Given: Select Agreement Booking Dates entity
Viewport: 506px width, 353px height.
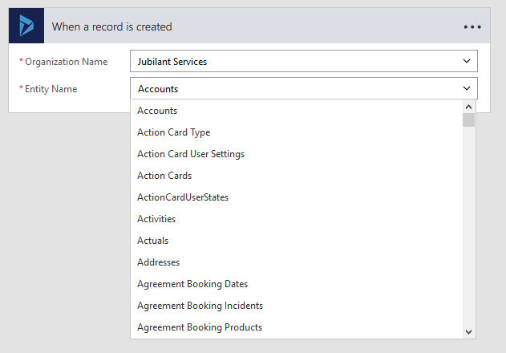Looking at the screenshot, I should point(296,283).
